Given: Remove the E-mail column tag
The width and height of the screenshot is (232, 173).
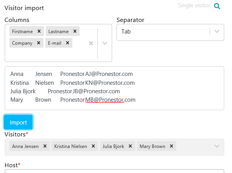Looking at the screenshot, I should 68,43.
